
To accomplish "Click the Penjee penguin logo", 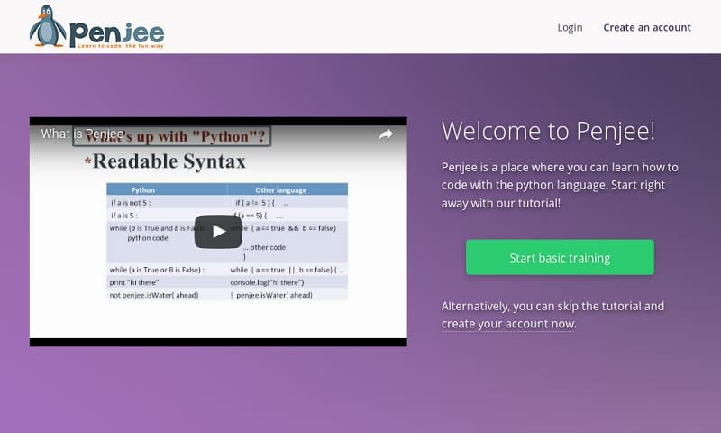I will [96, 27].
